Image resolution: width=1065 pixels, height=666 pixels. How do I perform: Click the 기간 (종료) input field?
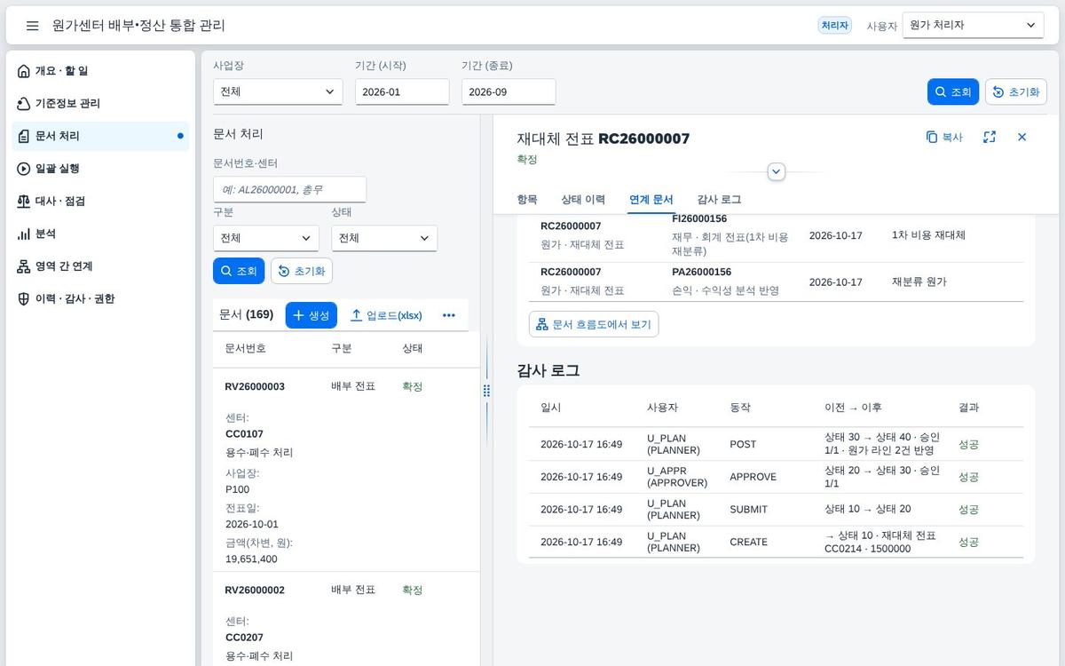(509, 91)
